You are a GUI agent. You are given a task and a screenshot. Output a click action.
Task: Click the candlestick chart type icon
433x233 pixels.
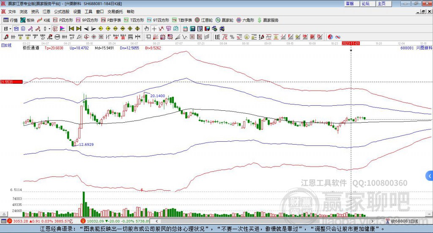click(45, 29)
